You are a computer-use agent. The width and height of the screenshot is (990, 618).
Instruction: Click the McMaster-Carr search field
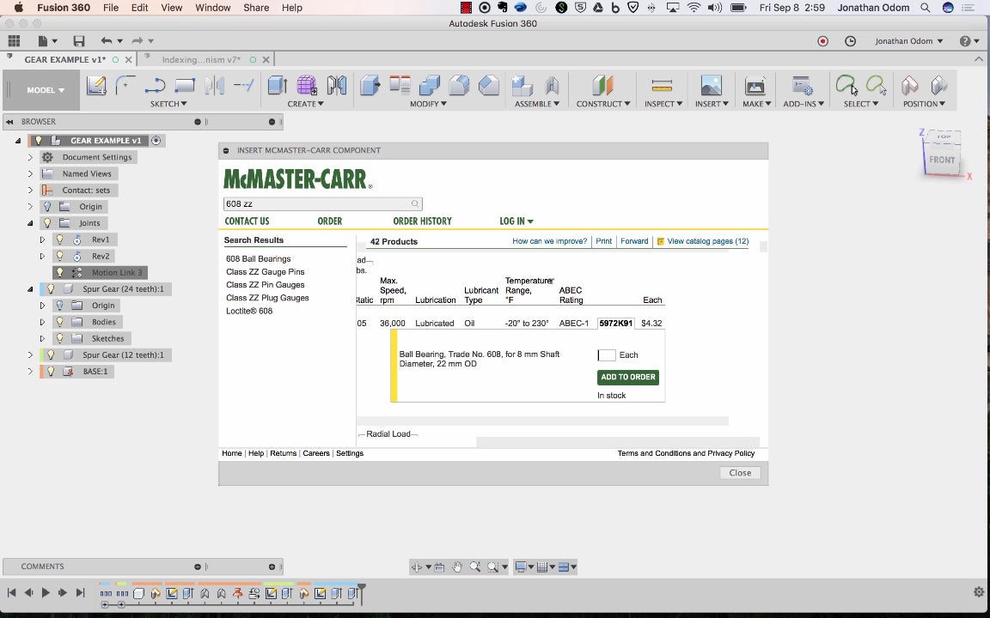click(316, 204)
